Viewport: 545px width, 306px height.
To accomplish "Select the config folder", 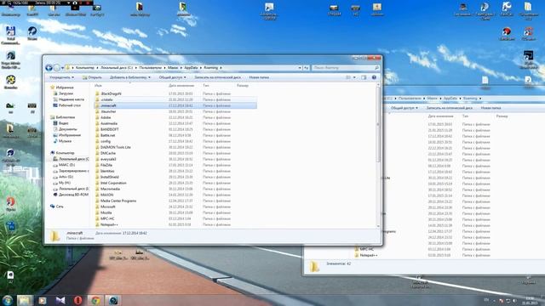I will 106,141.
